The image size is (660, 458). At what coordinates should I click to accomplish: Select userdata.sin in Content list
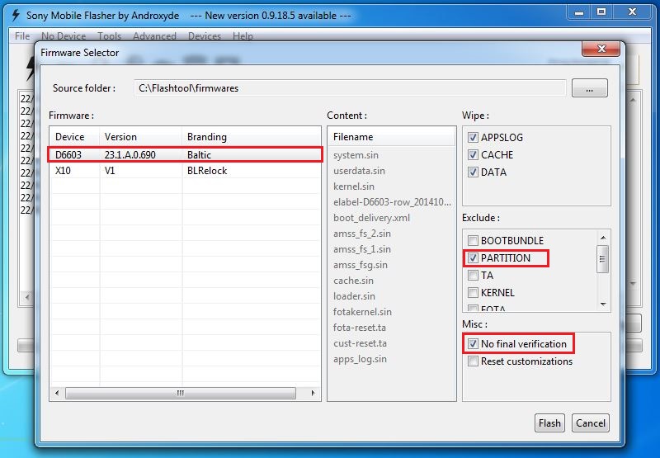point(359,171)
